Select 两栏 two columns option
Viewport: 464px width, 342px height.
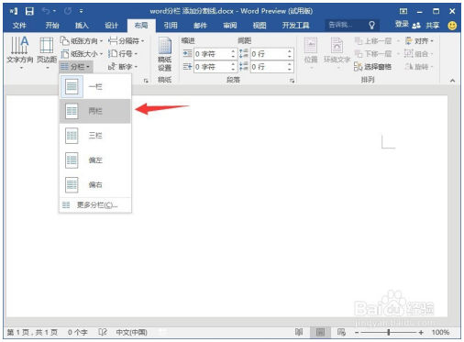(x=94, y=111)
